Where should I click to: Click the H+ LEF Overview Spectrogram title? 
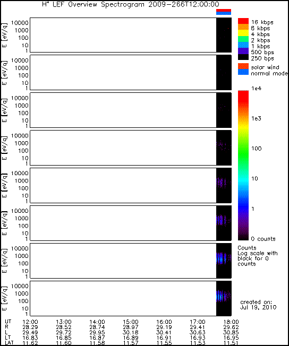tap(131, 4)
